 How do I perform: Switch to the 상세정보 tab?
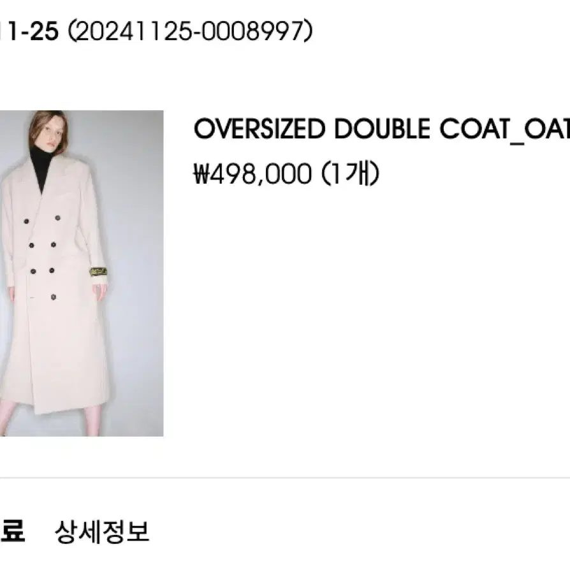click(x=102, y=532)
